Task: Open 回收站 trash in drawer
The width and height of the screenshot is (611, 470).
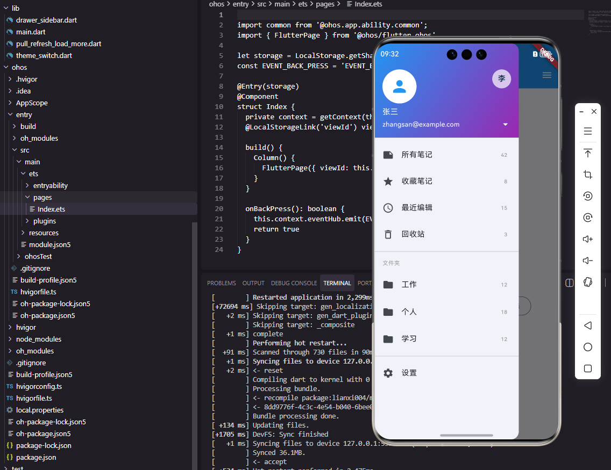Action: pyautogui.click(x=446, y=234)
